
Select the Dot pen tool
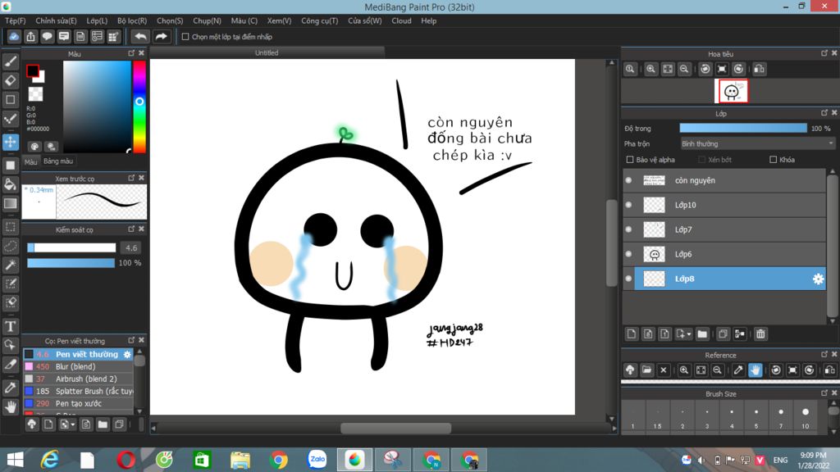(x=10, y=118)
